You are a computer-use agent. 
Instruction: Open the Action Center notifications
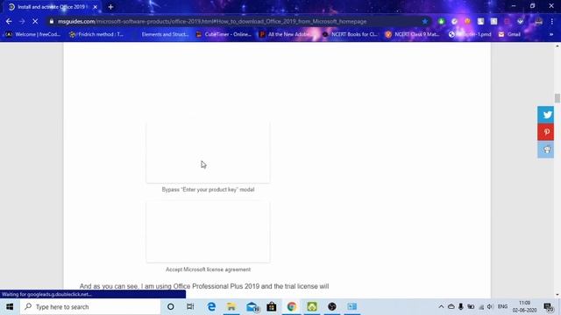[548, 307]
